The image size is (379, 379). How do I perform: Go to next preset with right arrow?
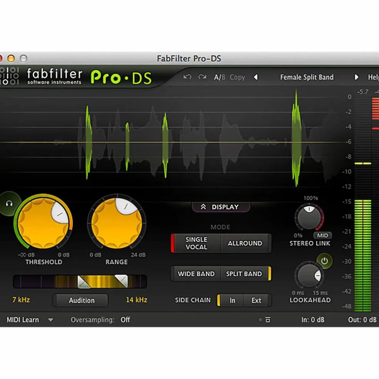pyautogui.click(x=356, y=77)
